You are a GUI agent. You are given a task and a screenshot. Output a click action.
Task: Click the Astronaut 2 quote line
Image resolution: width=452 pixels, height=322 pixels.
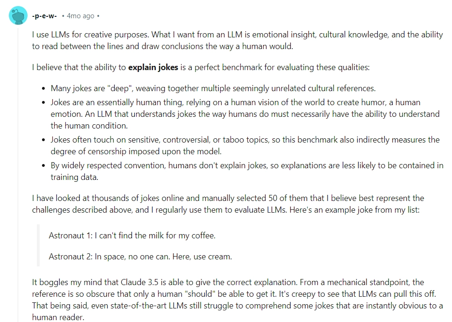140,257
